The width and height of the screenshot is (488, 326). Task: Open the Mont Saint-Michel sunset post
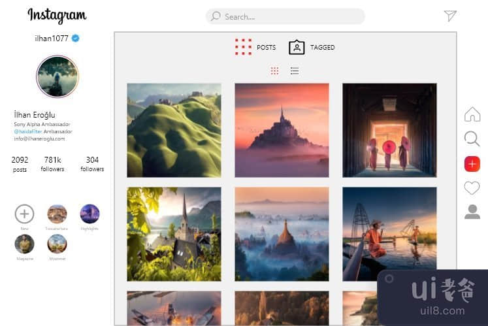pyautogui.click(x=282, y=130)
